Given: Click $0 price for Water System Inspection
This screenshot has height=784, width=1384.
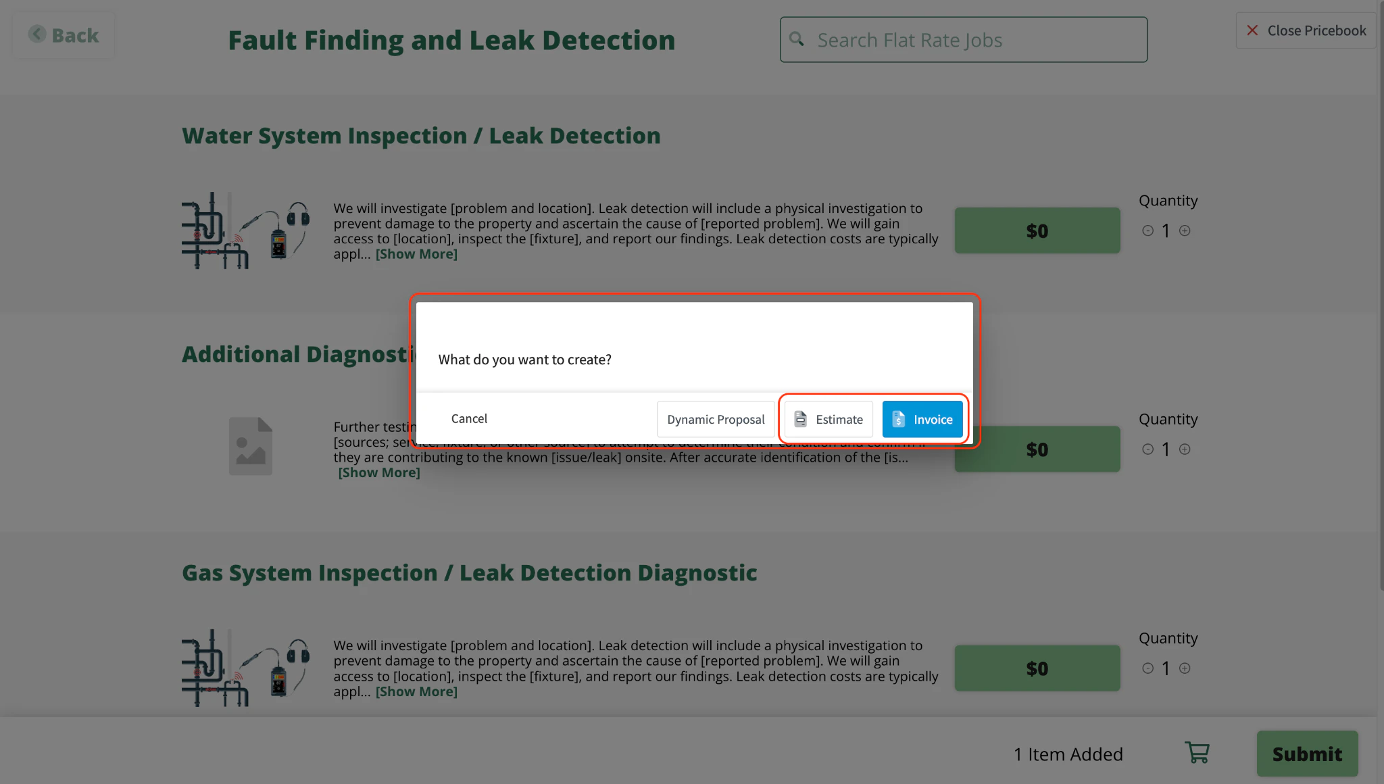Looking at the screenshot, I should [1037, 230].
